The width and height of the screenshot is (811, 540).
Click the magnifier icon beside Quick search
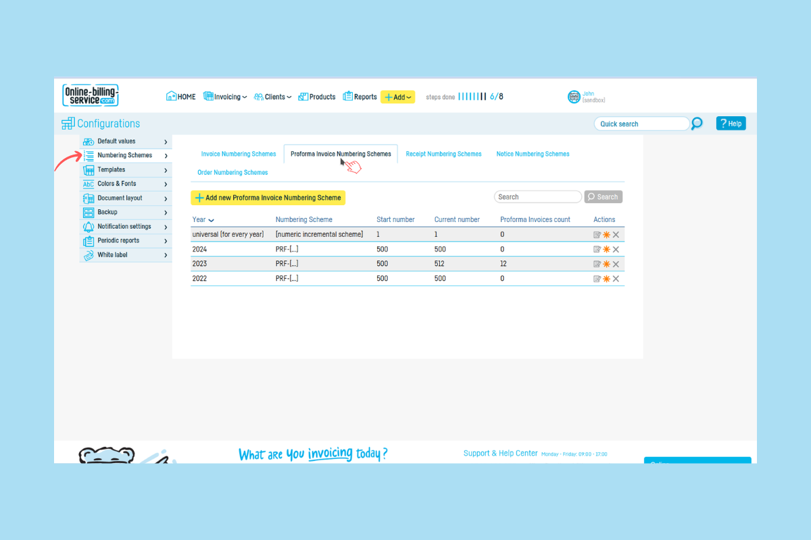697,124
